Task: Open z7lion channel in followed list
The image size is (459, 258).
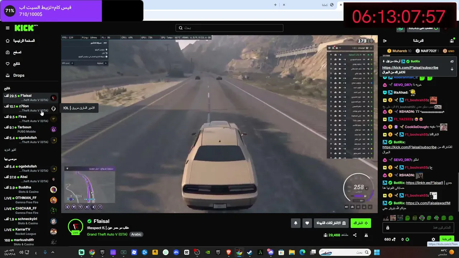Action: (x=30, y=108)
